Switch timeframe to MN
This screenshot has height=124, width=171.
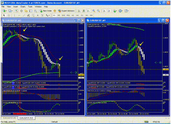pyautogui.click(x=91, y=15)
